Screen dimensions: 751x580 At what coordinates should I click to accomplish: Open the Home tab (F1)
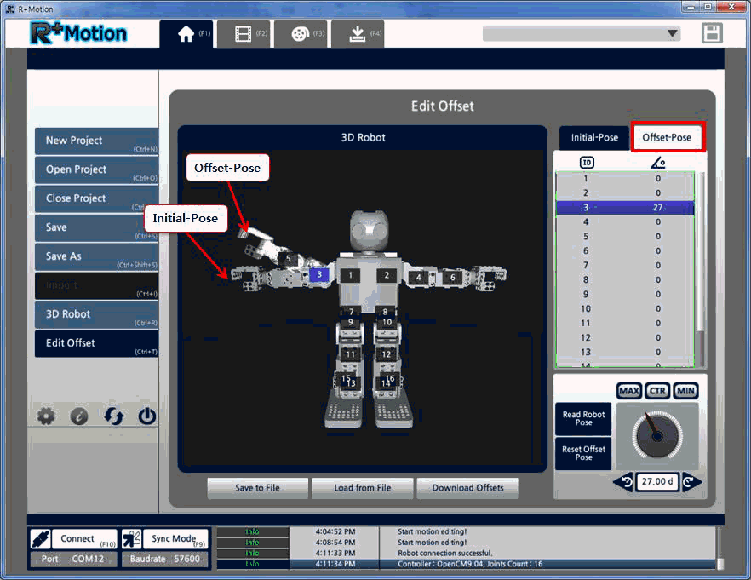(186, 34)
